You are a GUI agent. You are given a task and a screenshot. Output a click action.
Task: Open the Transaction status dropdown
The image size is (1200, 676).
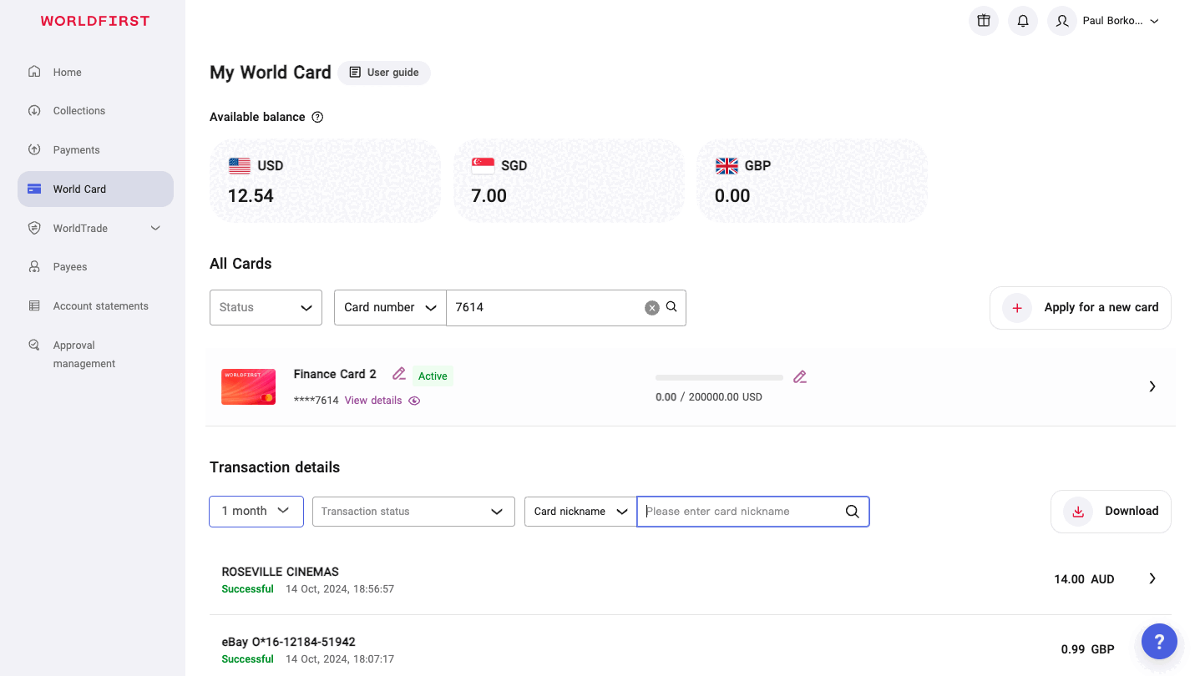(x=413, y=512)
